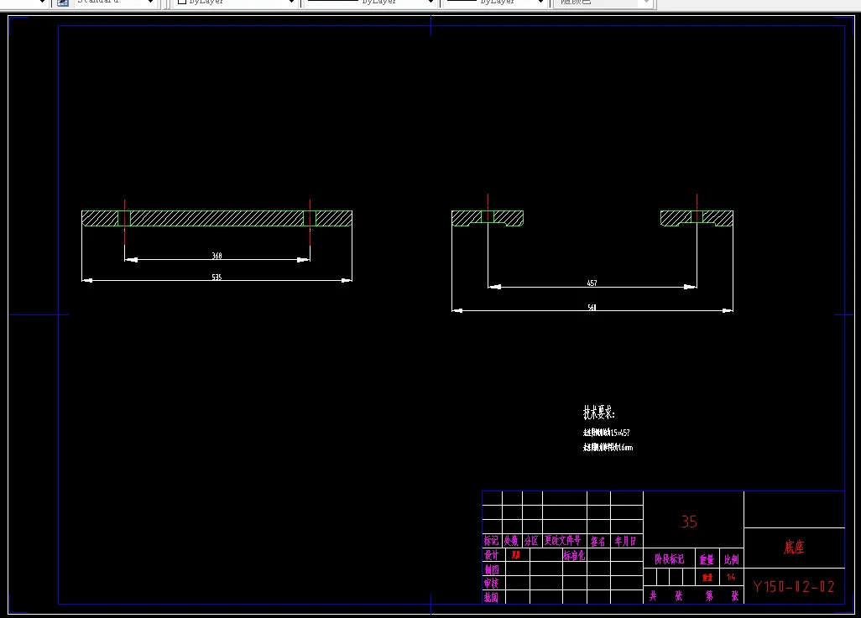Click the 签名 cell in title block
This screenshot has width=861, height=618.
598,541
